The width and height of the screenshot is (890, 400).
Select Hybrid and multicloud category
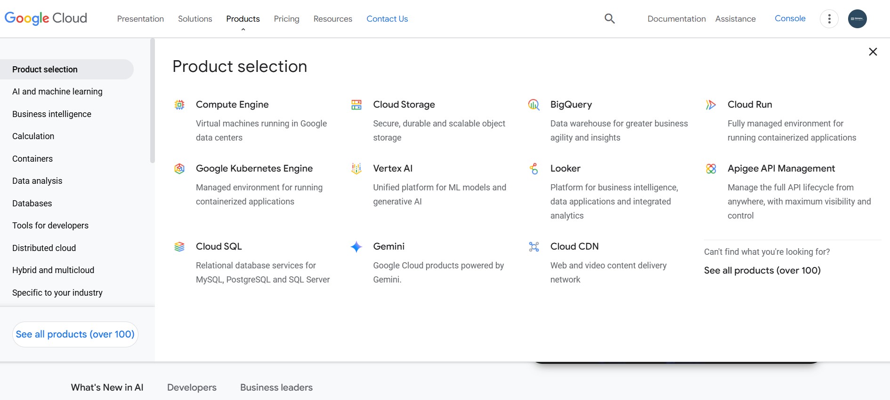(53, 270)
